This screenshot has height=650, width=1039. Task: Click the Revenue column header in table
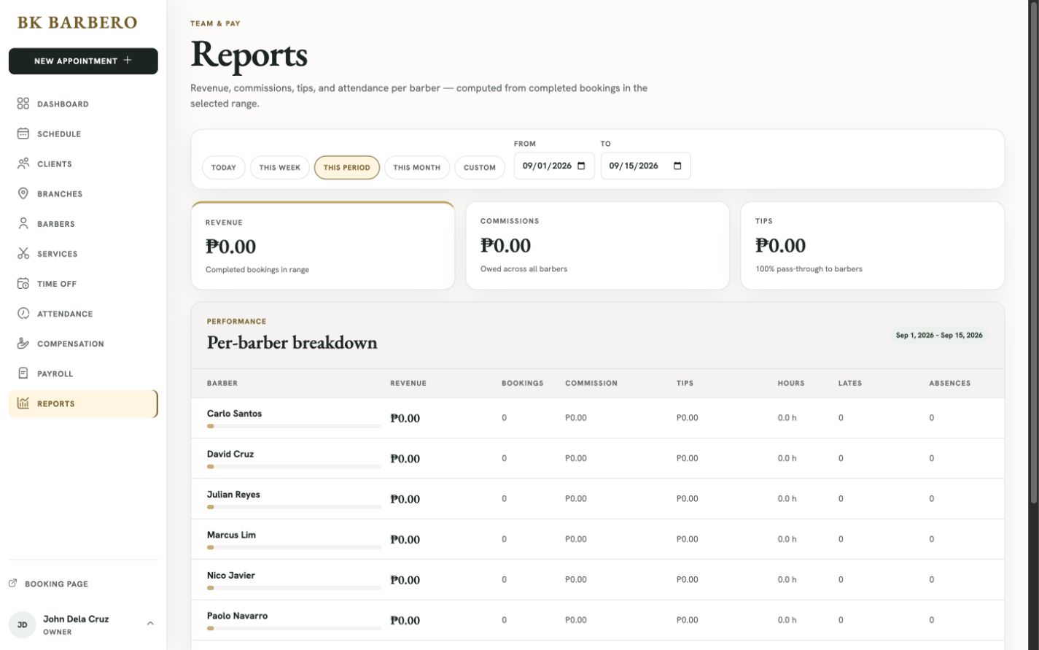click(x=408, y=383)
